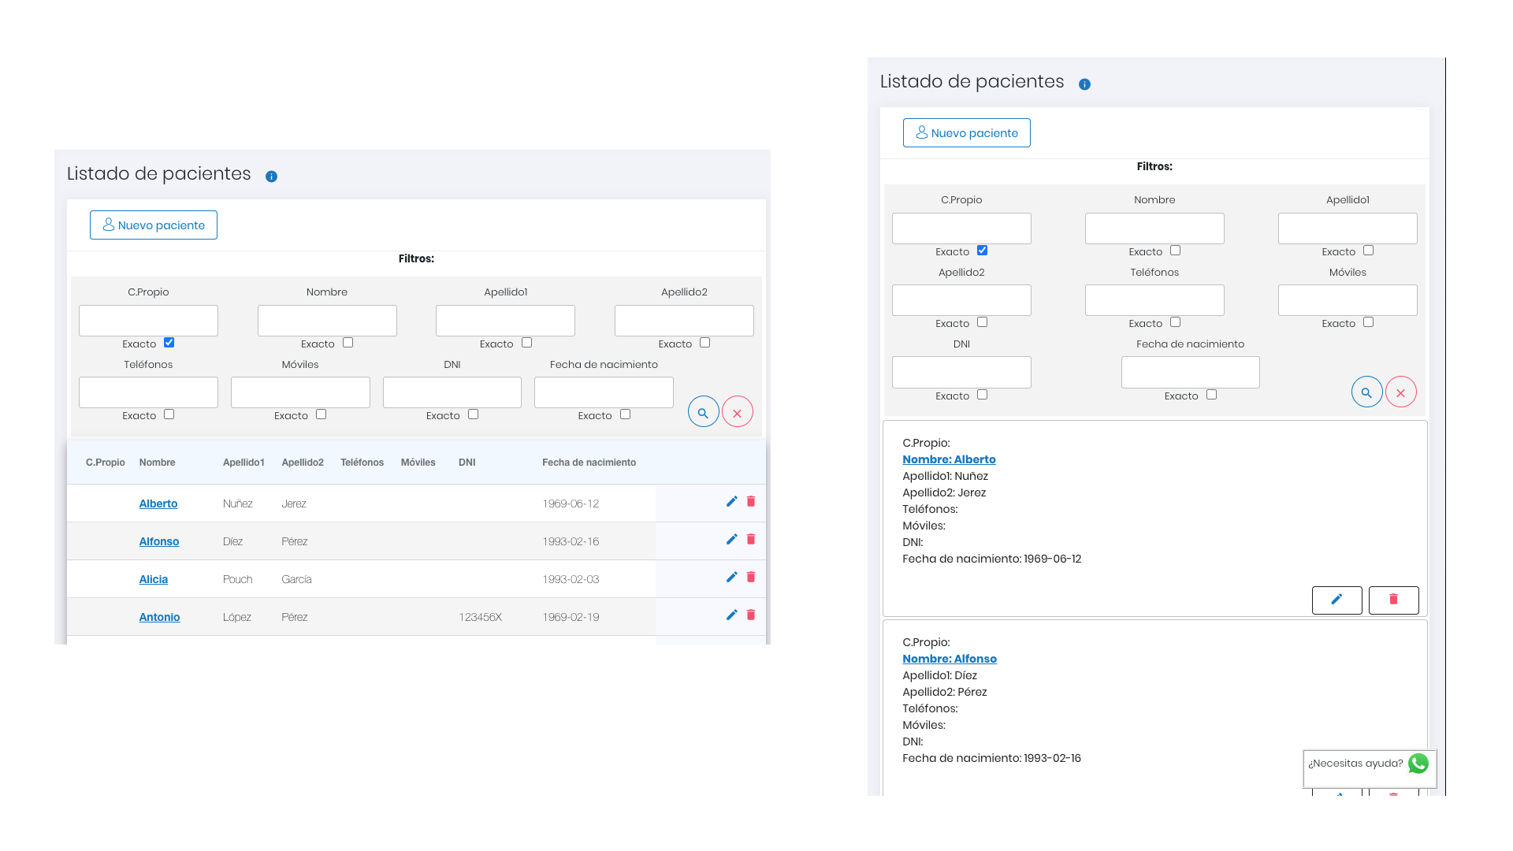Enable the Exacto checkbox under Nombre
Image resolution: width=1513 pixels, height=851 pixels.
tap(348, 342)
